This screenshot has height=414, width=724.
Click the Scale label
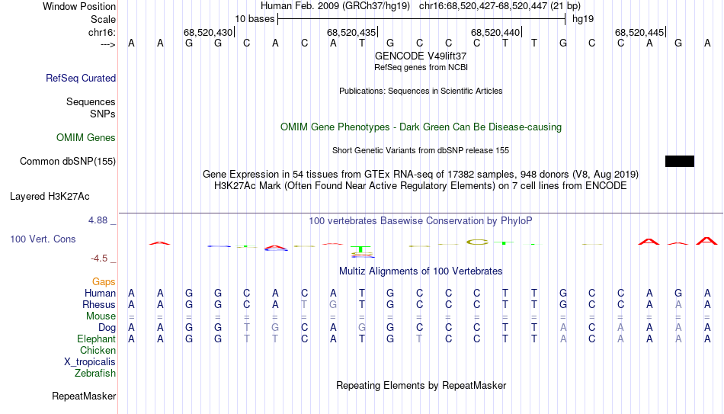[x=103, y=19]
